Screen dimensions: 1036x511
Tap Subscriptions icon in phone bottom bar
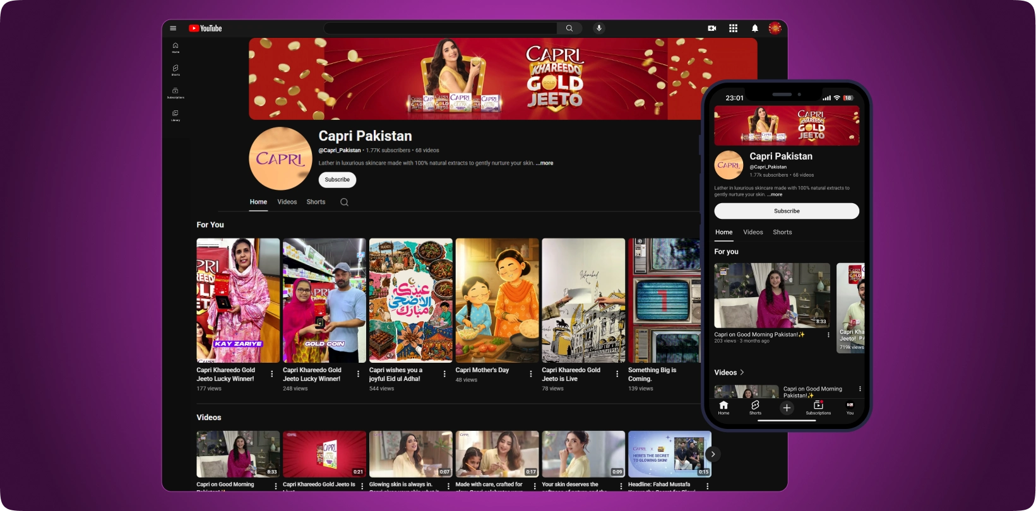click(818, 408)
